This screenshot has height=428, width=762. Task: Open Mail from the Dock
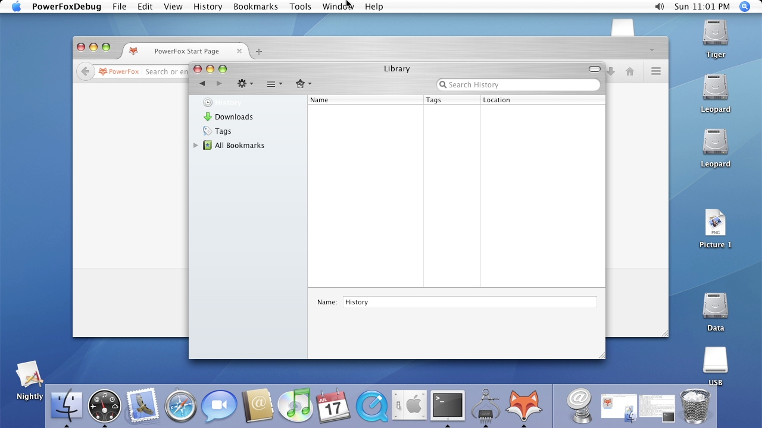tap(142, 405)
